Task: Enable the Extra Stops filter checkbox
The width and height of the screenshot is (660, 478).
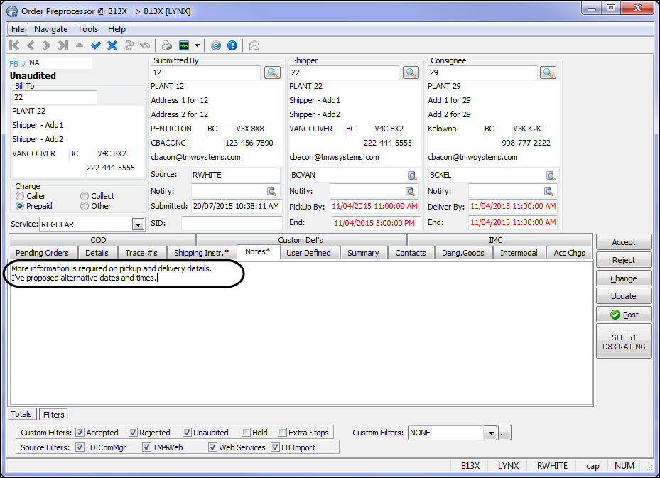Action: (282, 433)
